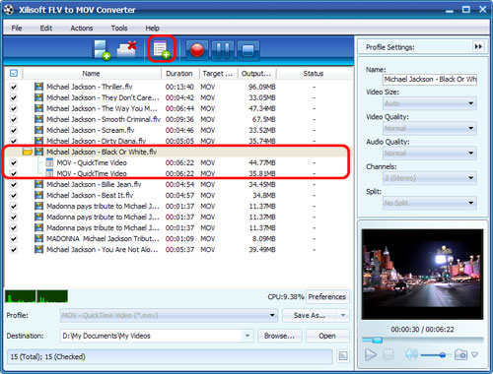The height and width of the screenshot is (374, 493).
Task: Click the Name text field in Profile Settings
Action: (x=430, y=79)
